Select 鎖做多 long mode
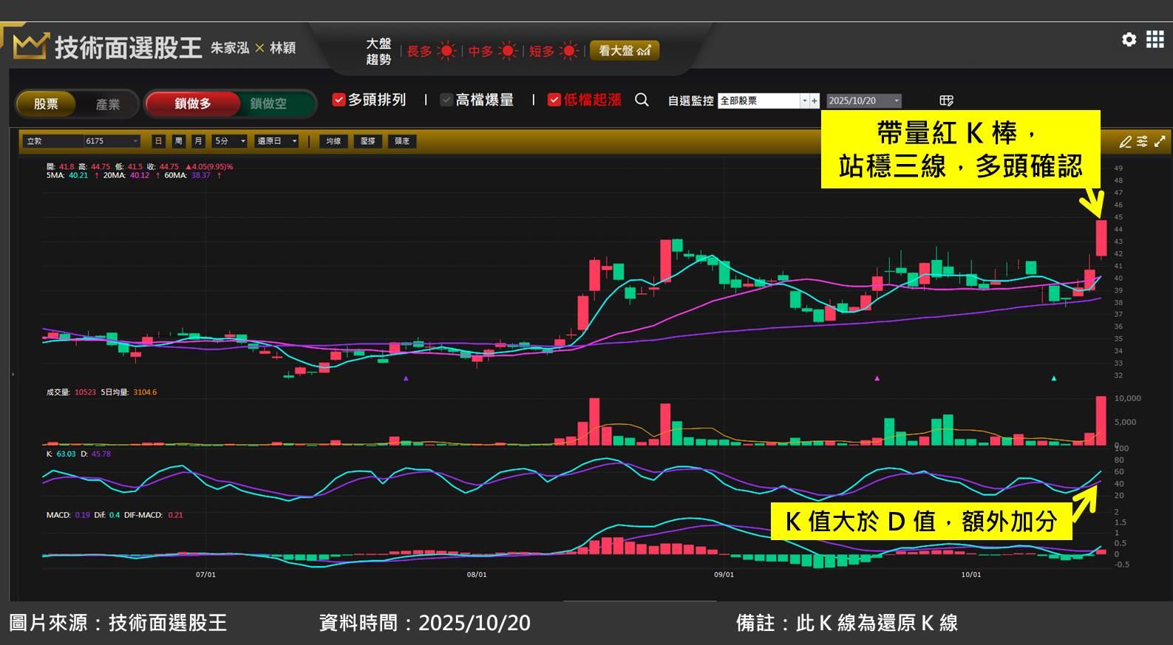 pos(193,103)
